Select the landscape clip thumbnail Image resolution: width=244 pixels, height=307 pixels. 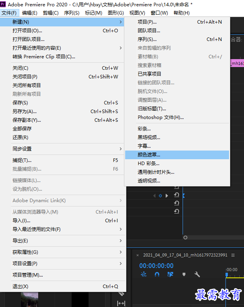(x=30, y=300)
